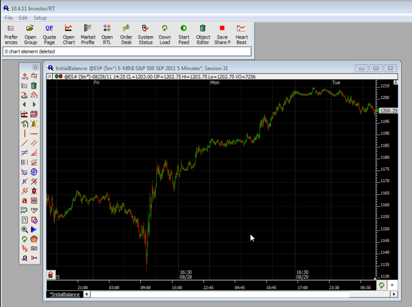Click the horizontal scrollbar left arrow

87,294
